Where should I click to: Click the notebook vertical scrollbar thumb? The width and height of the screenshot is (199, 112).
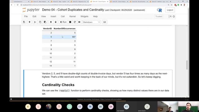[x=187, y=65]
